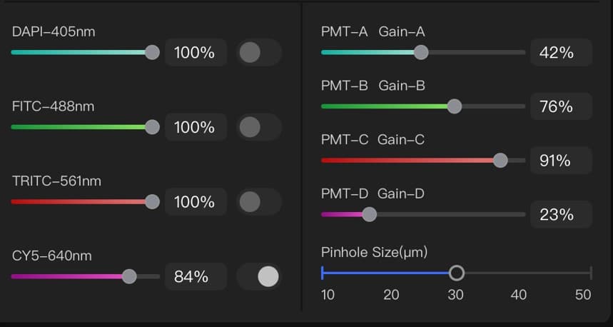Click the TRITC-561nm power slider knob
613x327 pixels.
(152, 202)
